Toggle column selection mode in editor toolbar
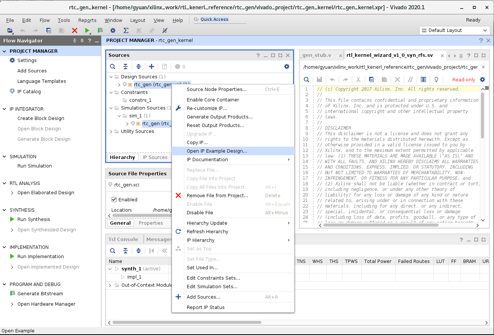 (423, 79)
